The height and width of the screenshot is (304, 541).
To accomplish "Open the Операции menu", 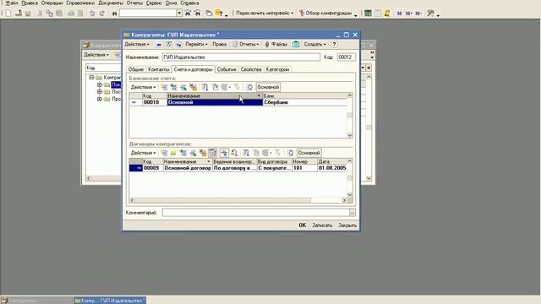I will coord(52,3).
